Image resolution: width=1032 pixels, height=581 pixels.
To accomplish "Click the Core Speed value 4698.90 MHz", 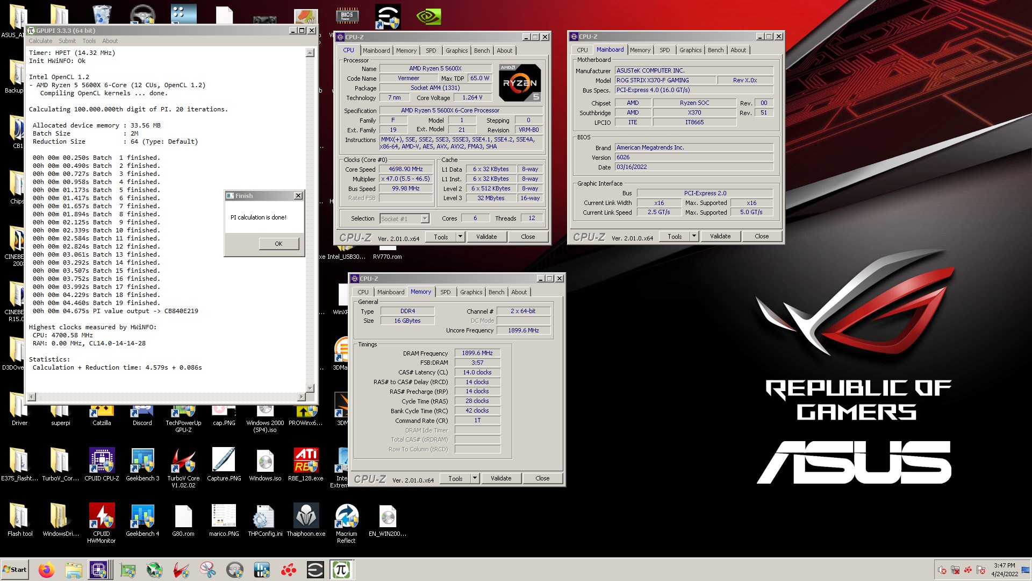I will 406,169.
